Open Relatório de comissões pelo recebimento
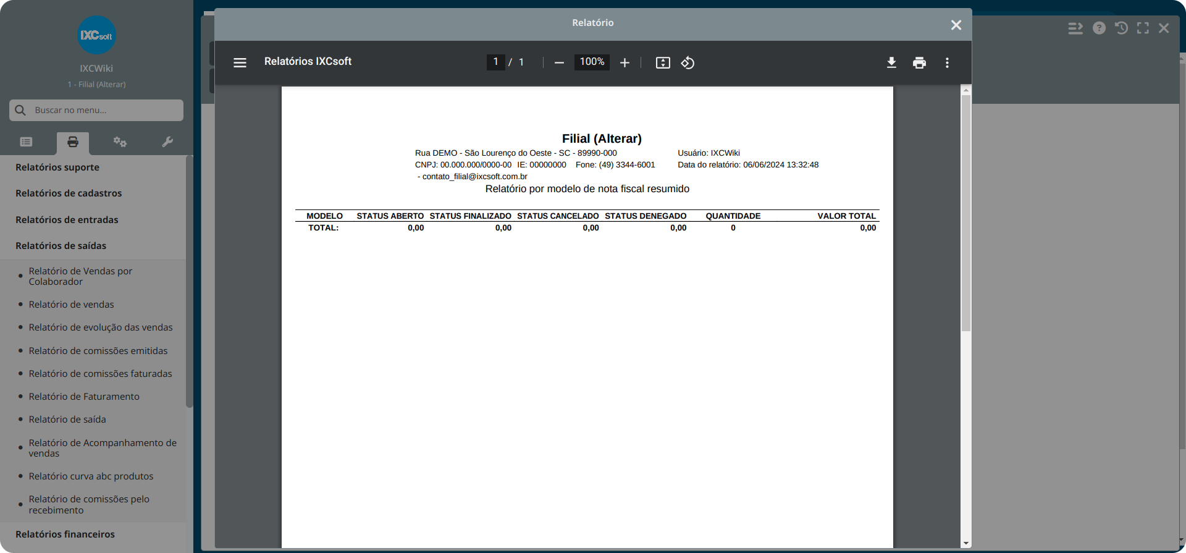1186x553 pixels. 89,505
